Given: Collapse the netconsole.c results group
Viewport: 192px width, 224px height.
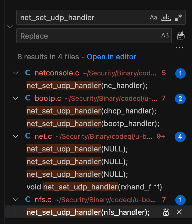Looking at the screenshot, I should click(16, 73).
